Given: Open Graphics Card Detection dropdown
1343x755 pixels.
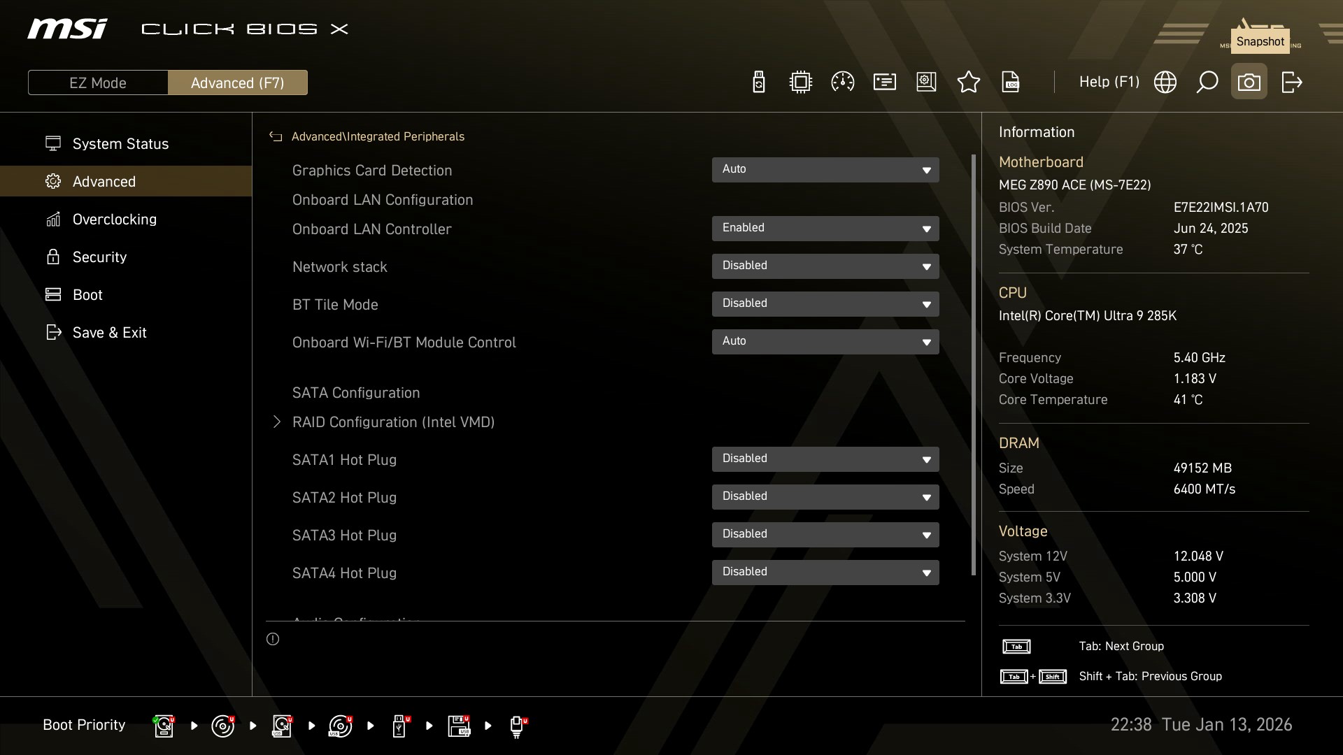Looking at the screenshot, I should click(x=825, y=170).
